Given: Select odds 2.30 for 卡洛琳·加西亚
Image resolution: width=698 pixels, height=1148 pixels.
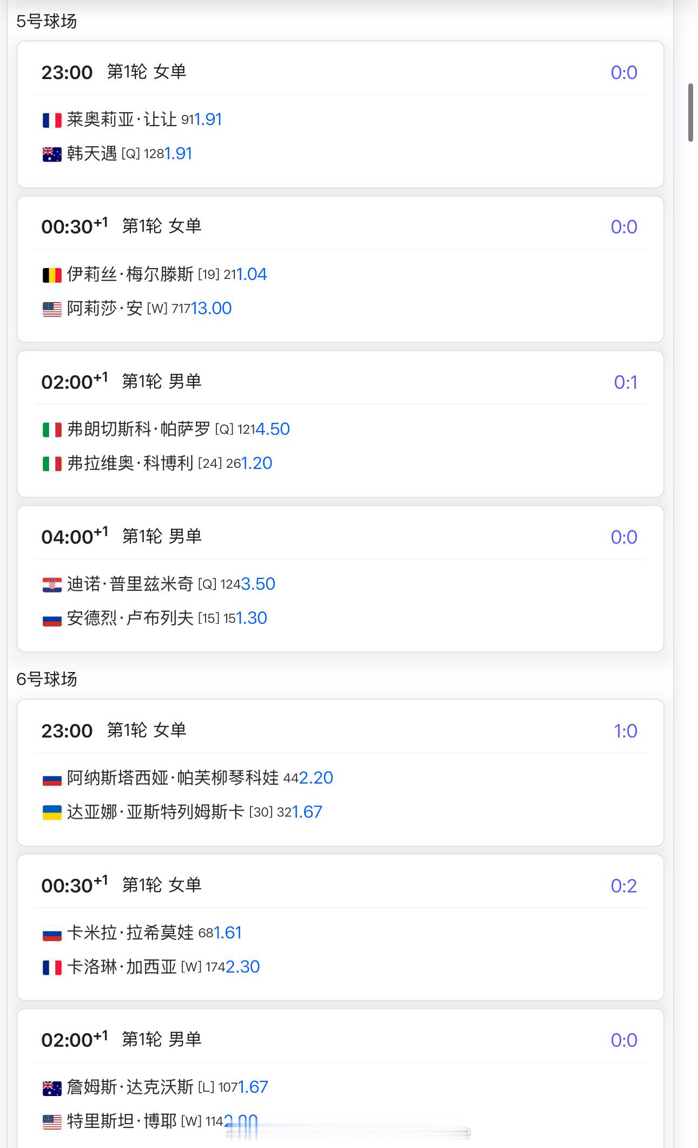Looking at the screenshot, I should pyautogui.click(x=243, y=967).
